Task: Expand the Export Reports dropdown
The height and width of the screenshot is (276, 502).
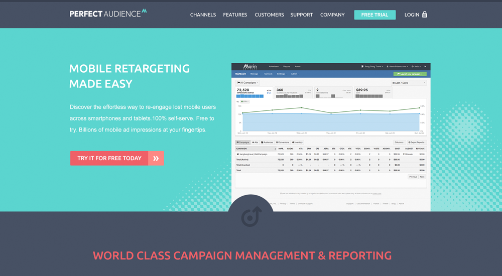Action: point(416,143)
